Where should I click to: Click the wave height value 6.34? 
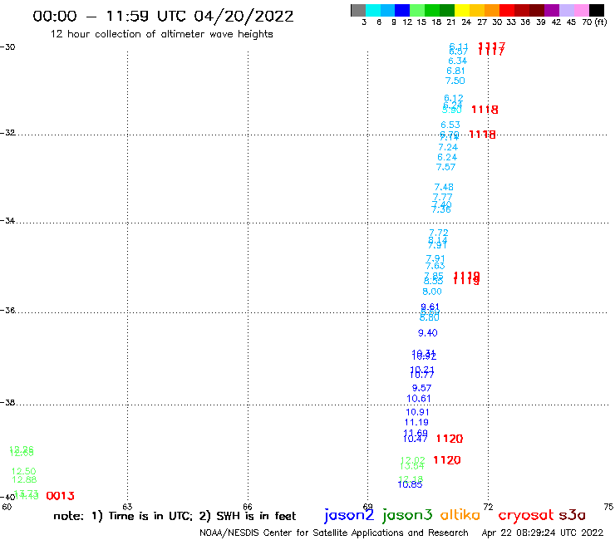tap(458, 61)
